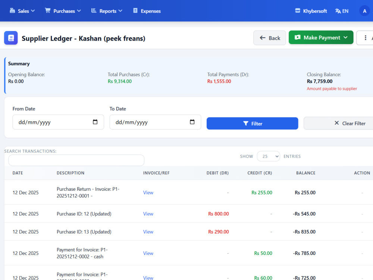
Task: Open the Show 25 entries dropdown
Action: coord(268,156)
